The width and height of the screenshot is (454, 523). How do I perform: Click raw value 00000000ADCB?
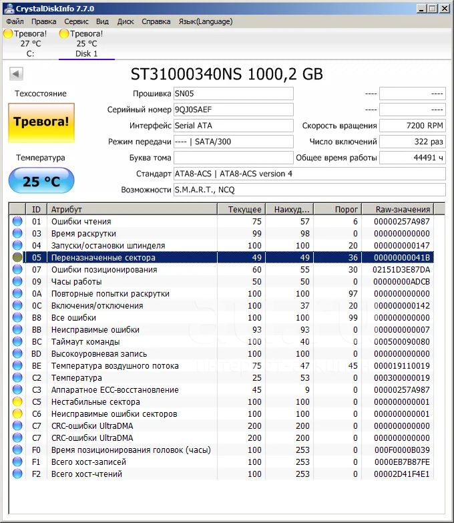402,281
